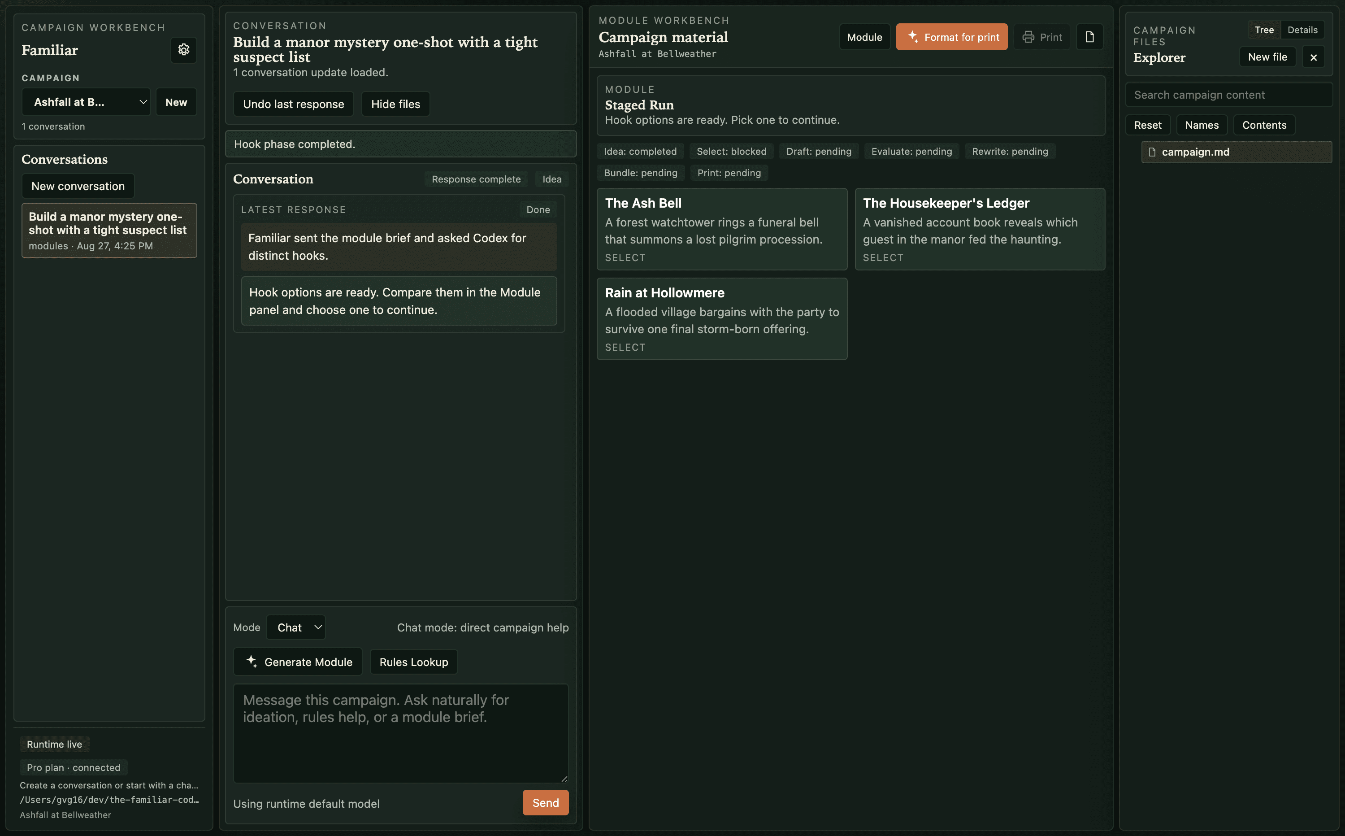Switch explorer to Details view
The image size is (1345, 836).
pos(1302,30)
